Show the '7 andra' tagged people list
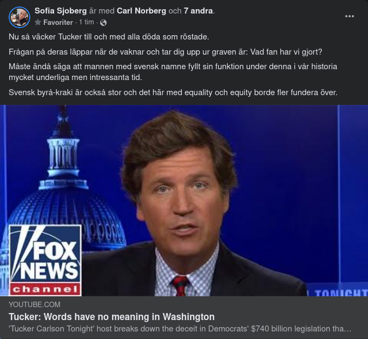368x339 pixels. [198, 10]
